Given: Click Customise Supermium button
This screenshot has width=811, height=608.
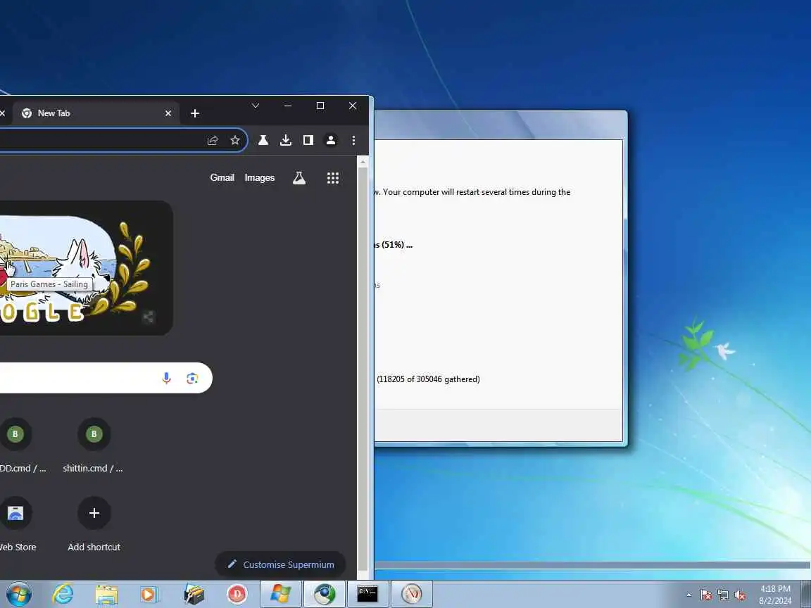Looking at the screenshot, I should tap(280, 564).
